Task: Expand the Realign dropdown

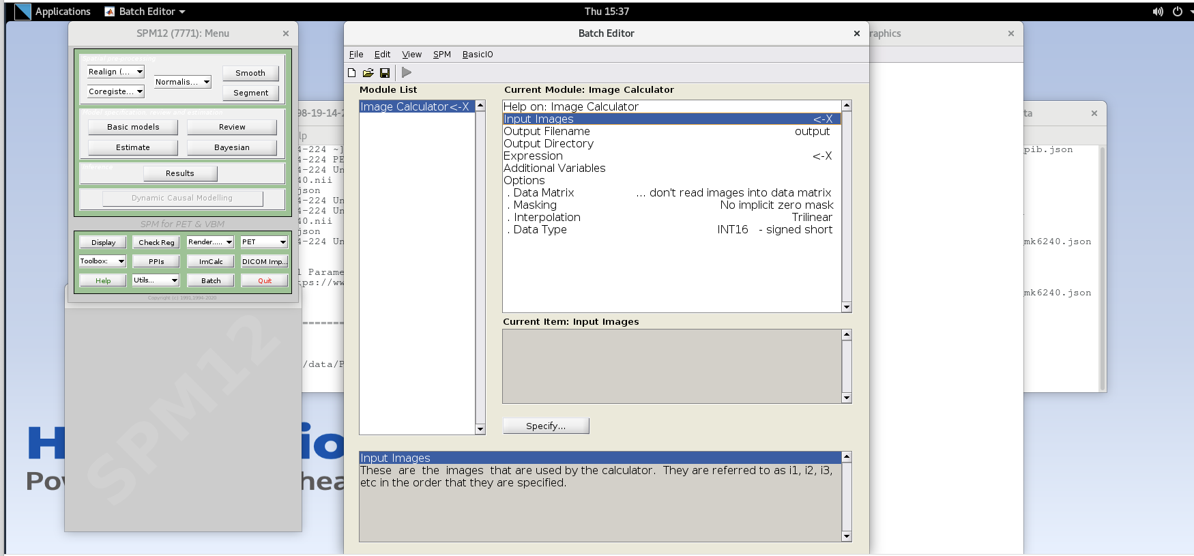Action: click(115, 72)
